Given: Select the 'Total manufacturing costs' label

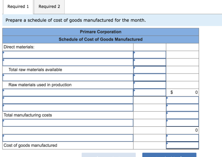Looking at the screenshot, I should click(x=28, y=115).
